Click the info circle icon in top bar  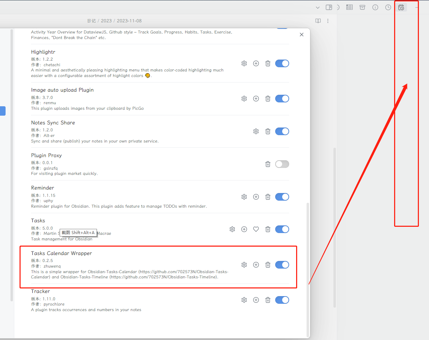pos(375,7)
